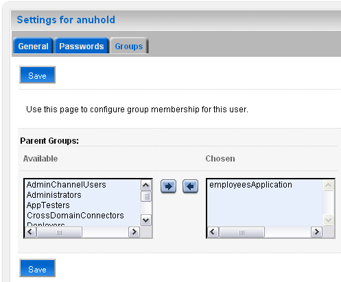Click Chosen list scroll down arrow
341x282 pixels.
[x=329, y=220]
